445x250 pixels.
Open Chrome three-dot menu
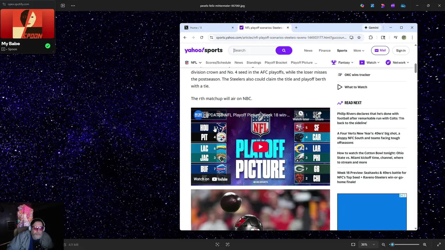tap(412, 37)
